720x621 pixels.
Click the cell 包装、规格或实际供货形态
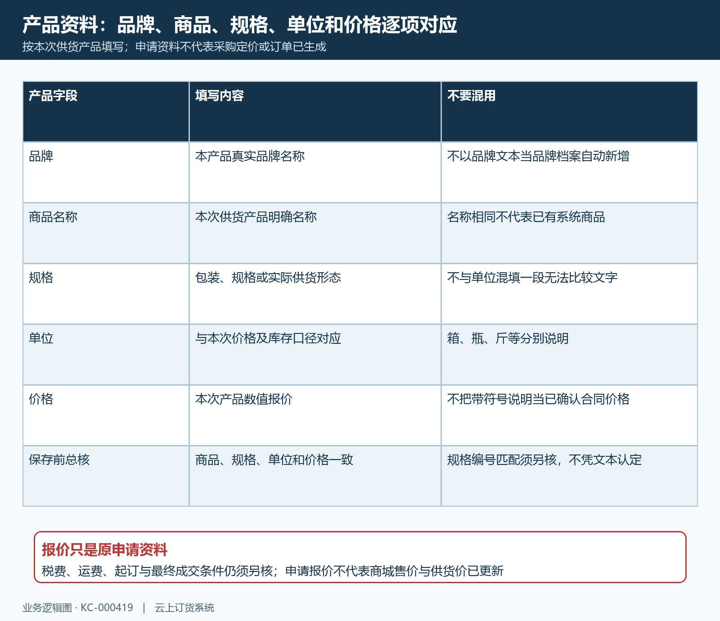point(315,294)
